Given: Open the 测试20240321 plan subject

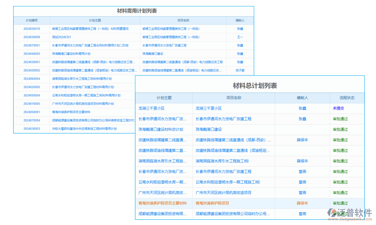Looking at the screenshot, I should (61, 37).
